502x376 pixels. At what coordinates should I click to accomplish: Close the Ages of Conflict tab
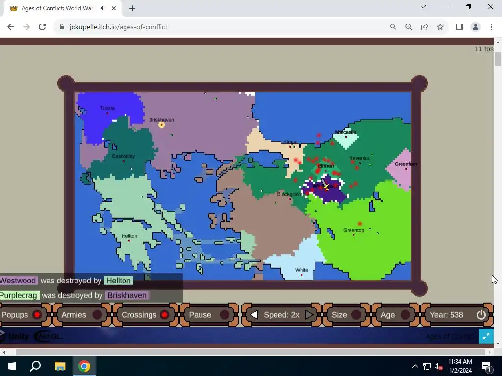pyautogui.click(x=114, y=8)
